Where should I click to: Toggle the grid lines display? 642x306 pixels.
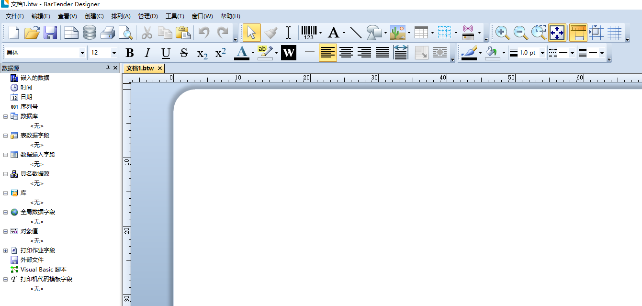point(614,33)
